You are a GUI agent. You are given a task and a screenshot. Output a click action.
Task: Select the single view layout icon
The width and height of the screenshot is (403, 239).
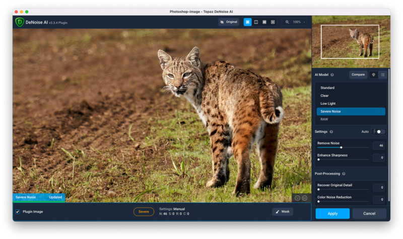(x=247, y=22)
